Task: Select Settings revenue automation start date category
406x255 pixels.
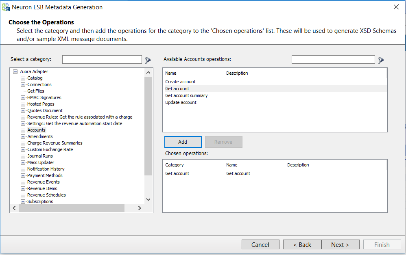Action: point(75,123)
